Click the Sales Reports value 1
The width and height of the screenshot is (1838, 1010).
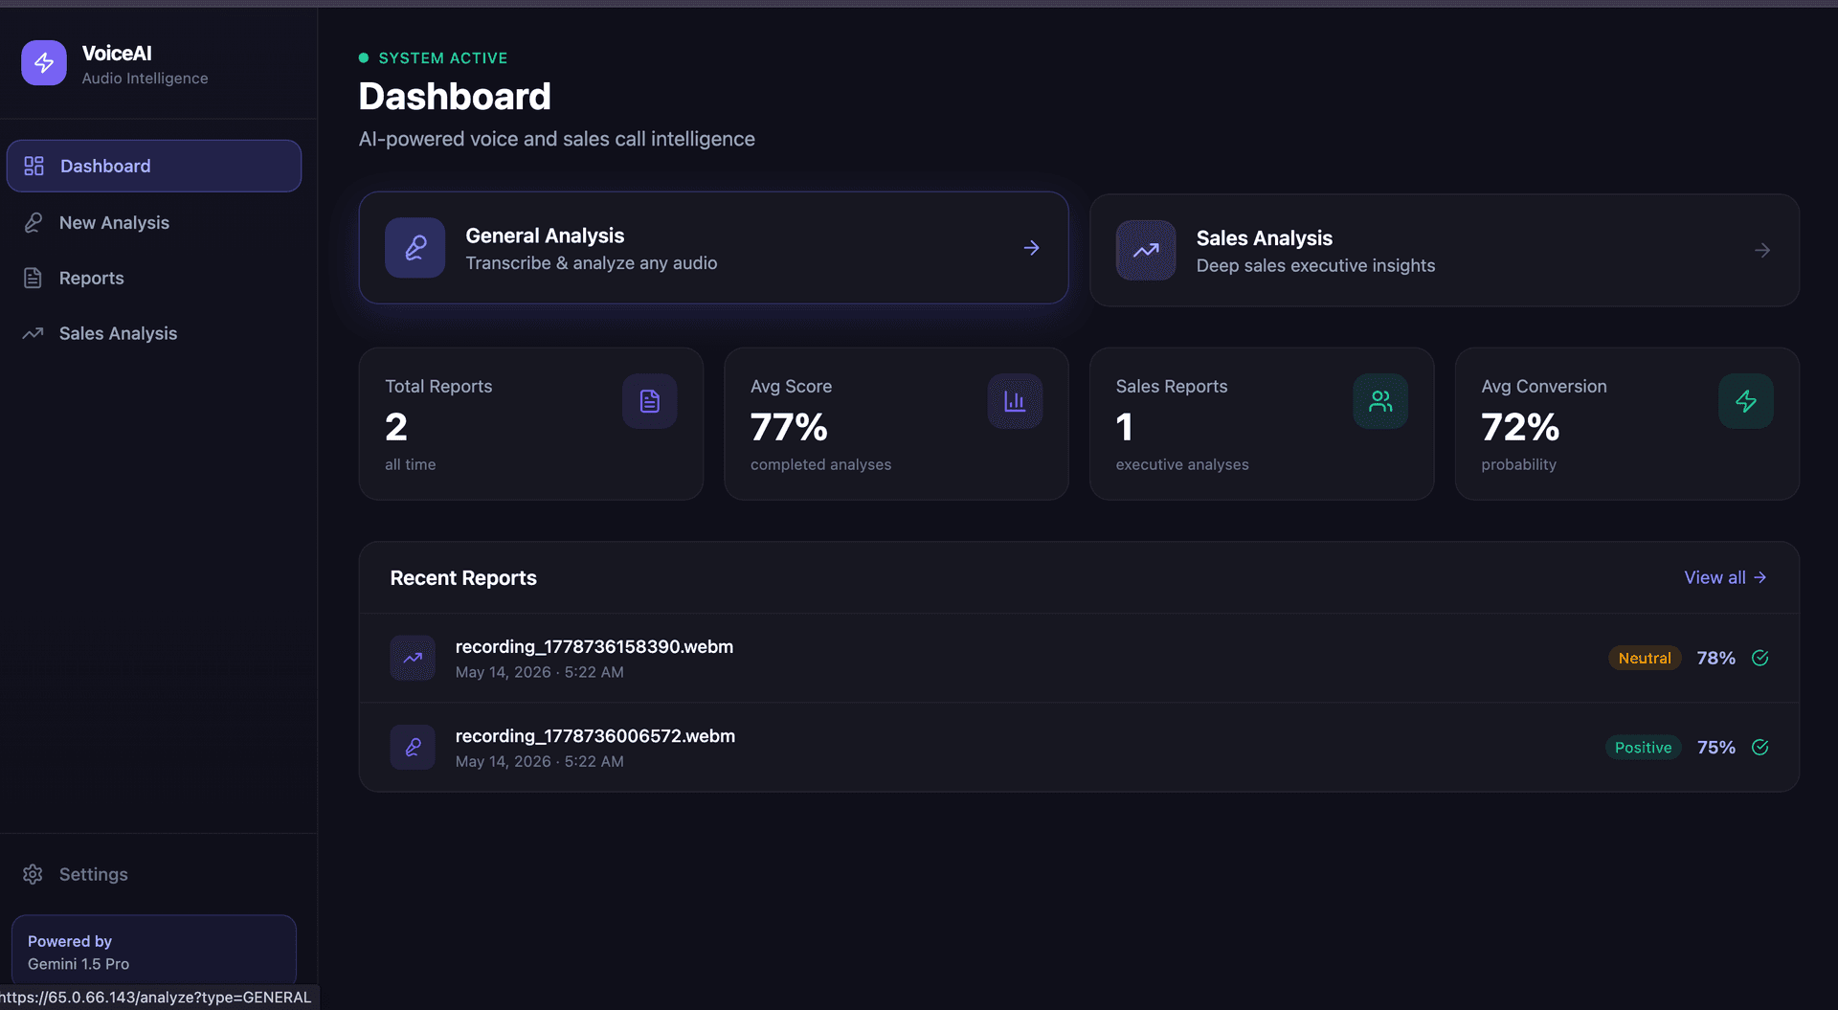tap(1125, 427)
